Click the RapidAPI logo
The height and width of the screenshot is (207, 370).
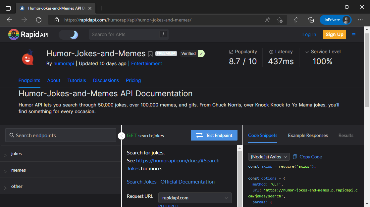pyautogui.click(x=28, y=35)
